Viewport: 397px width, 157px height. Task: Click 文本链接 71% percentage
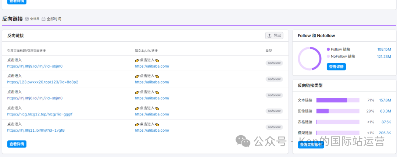(371, 100)
